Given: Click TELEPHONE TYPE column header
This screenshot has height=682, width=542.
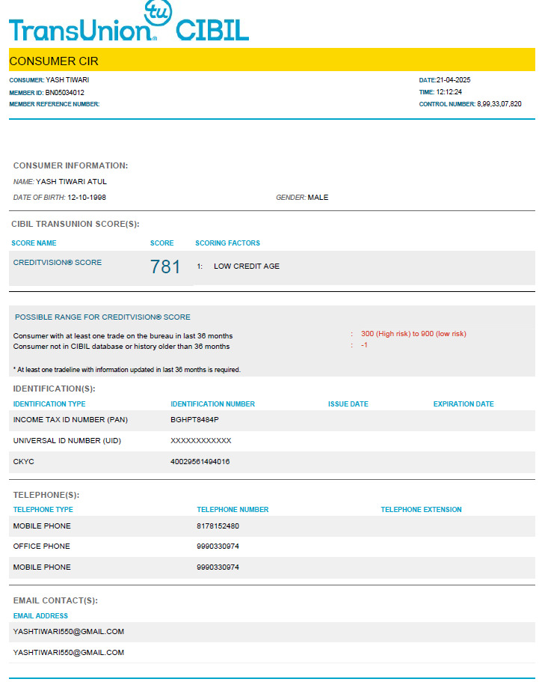Looking at the screenshot, I should (x=43, y=510).
